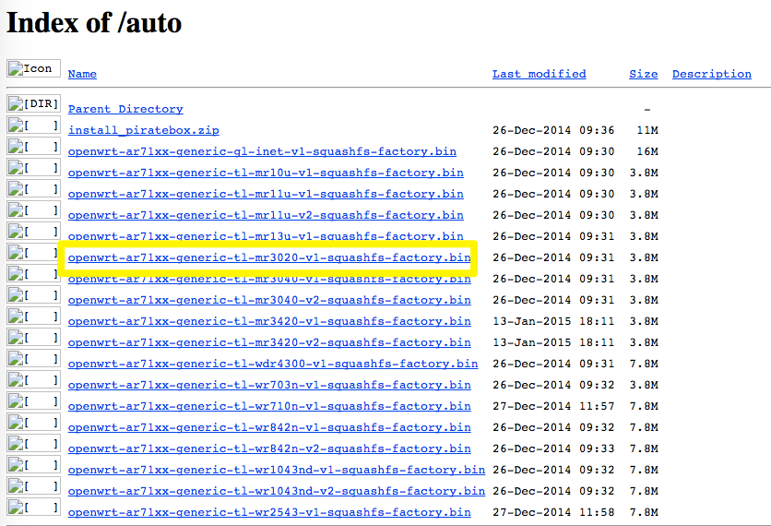Click file icon beside tl-mr13u-v1 row

[x=33, y=231]
